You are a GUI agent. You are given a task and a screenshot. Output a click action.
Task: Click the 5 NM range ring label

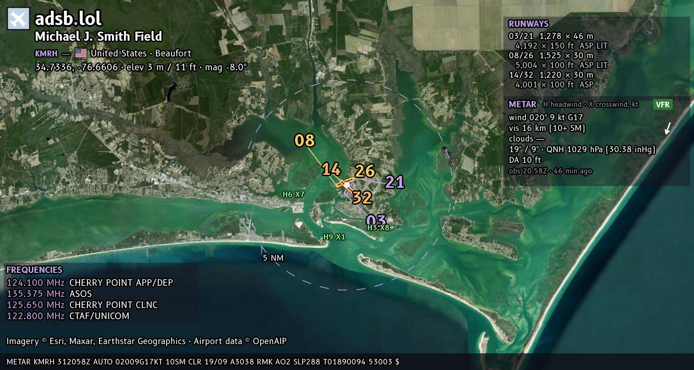point(273,258)
